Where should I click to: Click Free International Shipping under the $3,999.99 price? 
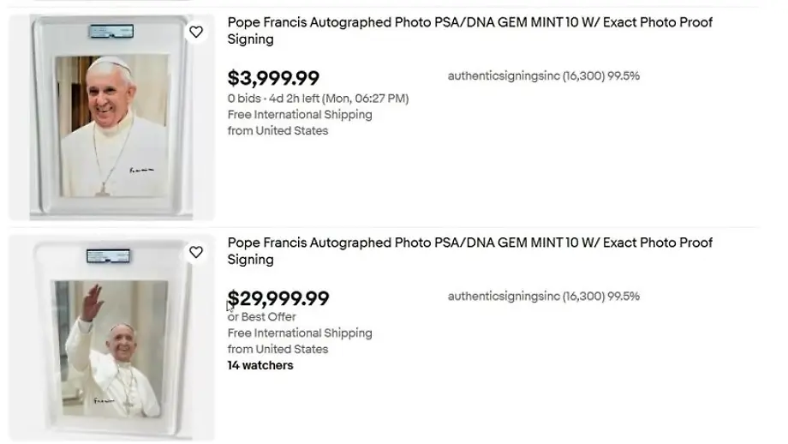tap(300, 115)
